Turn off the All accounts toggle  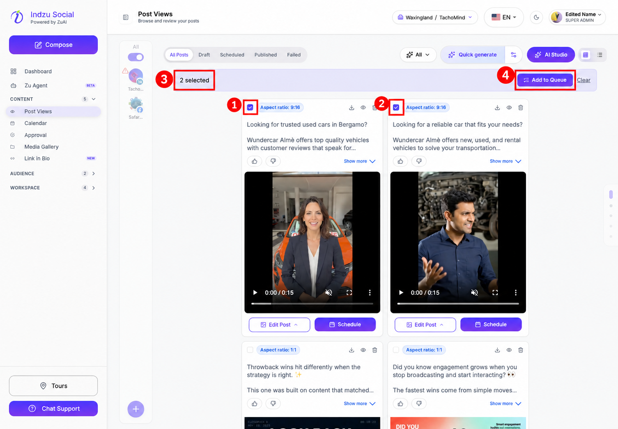(x=136, y=57)
